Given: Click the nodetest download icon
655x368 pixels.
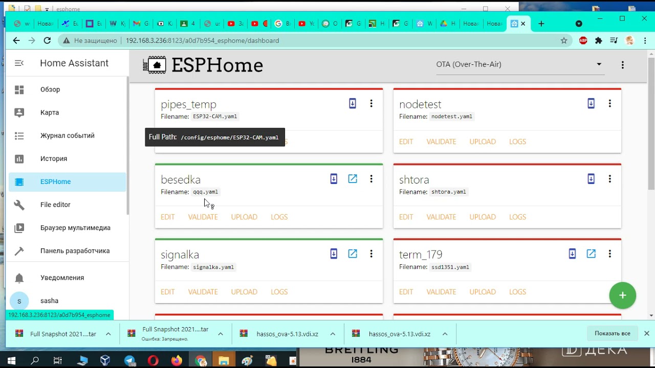Looking at the screenshot, I should coord(591,103).
